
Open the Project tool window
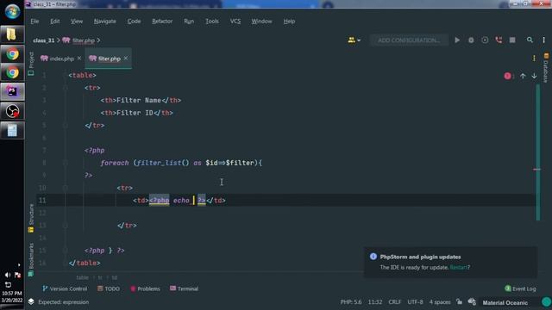tap(31, 64)
